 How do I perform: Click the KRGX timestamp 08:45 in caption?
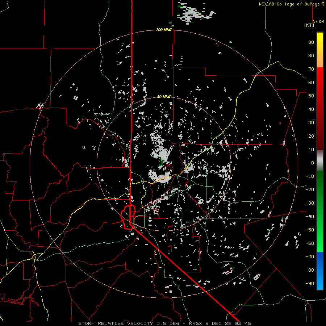coord(243,323)
